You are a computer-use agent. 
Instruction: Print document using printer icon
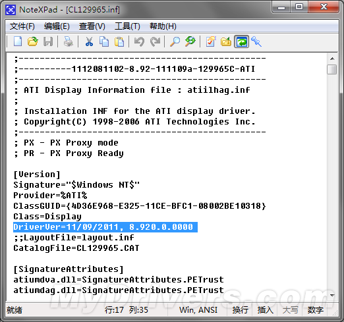click(69, 41)
